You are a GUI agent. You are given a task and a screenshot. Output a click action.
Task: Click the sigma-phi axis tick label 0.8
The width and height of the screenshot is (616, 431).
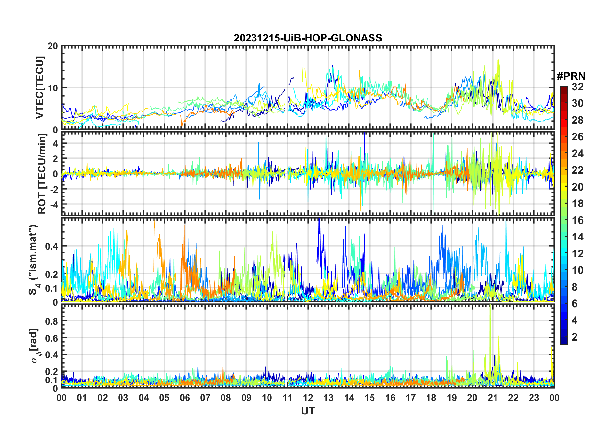click(51, 321)
